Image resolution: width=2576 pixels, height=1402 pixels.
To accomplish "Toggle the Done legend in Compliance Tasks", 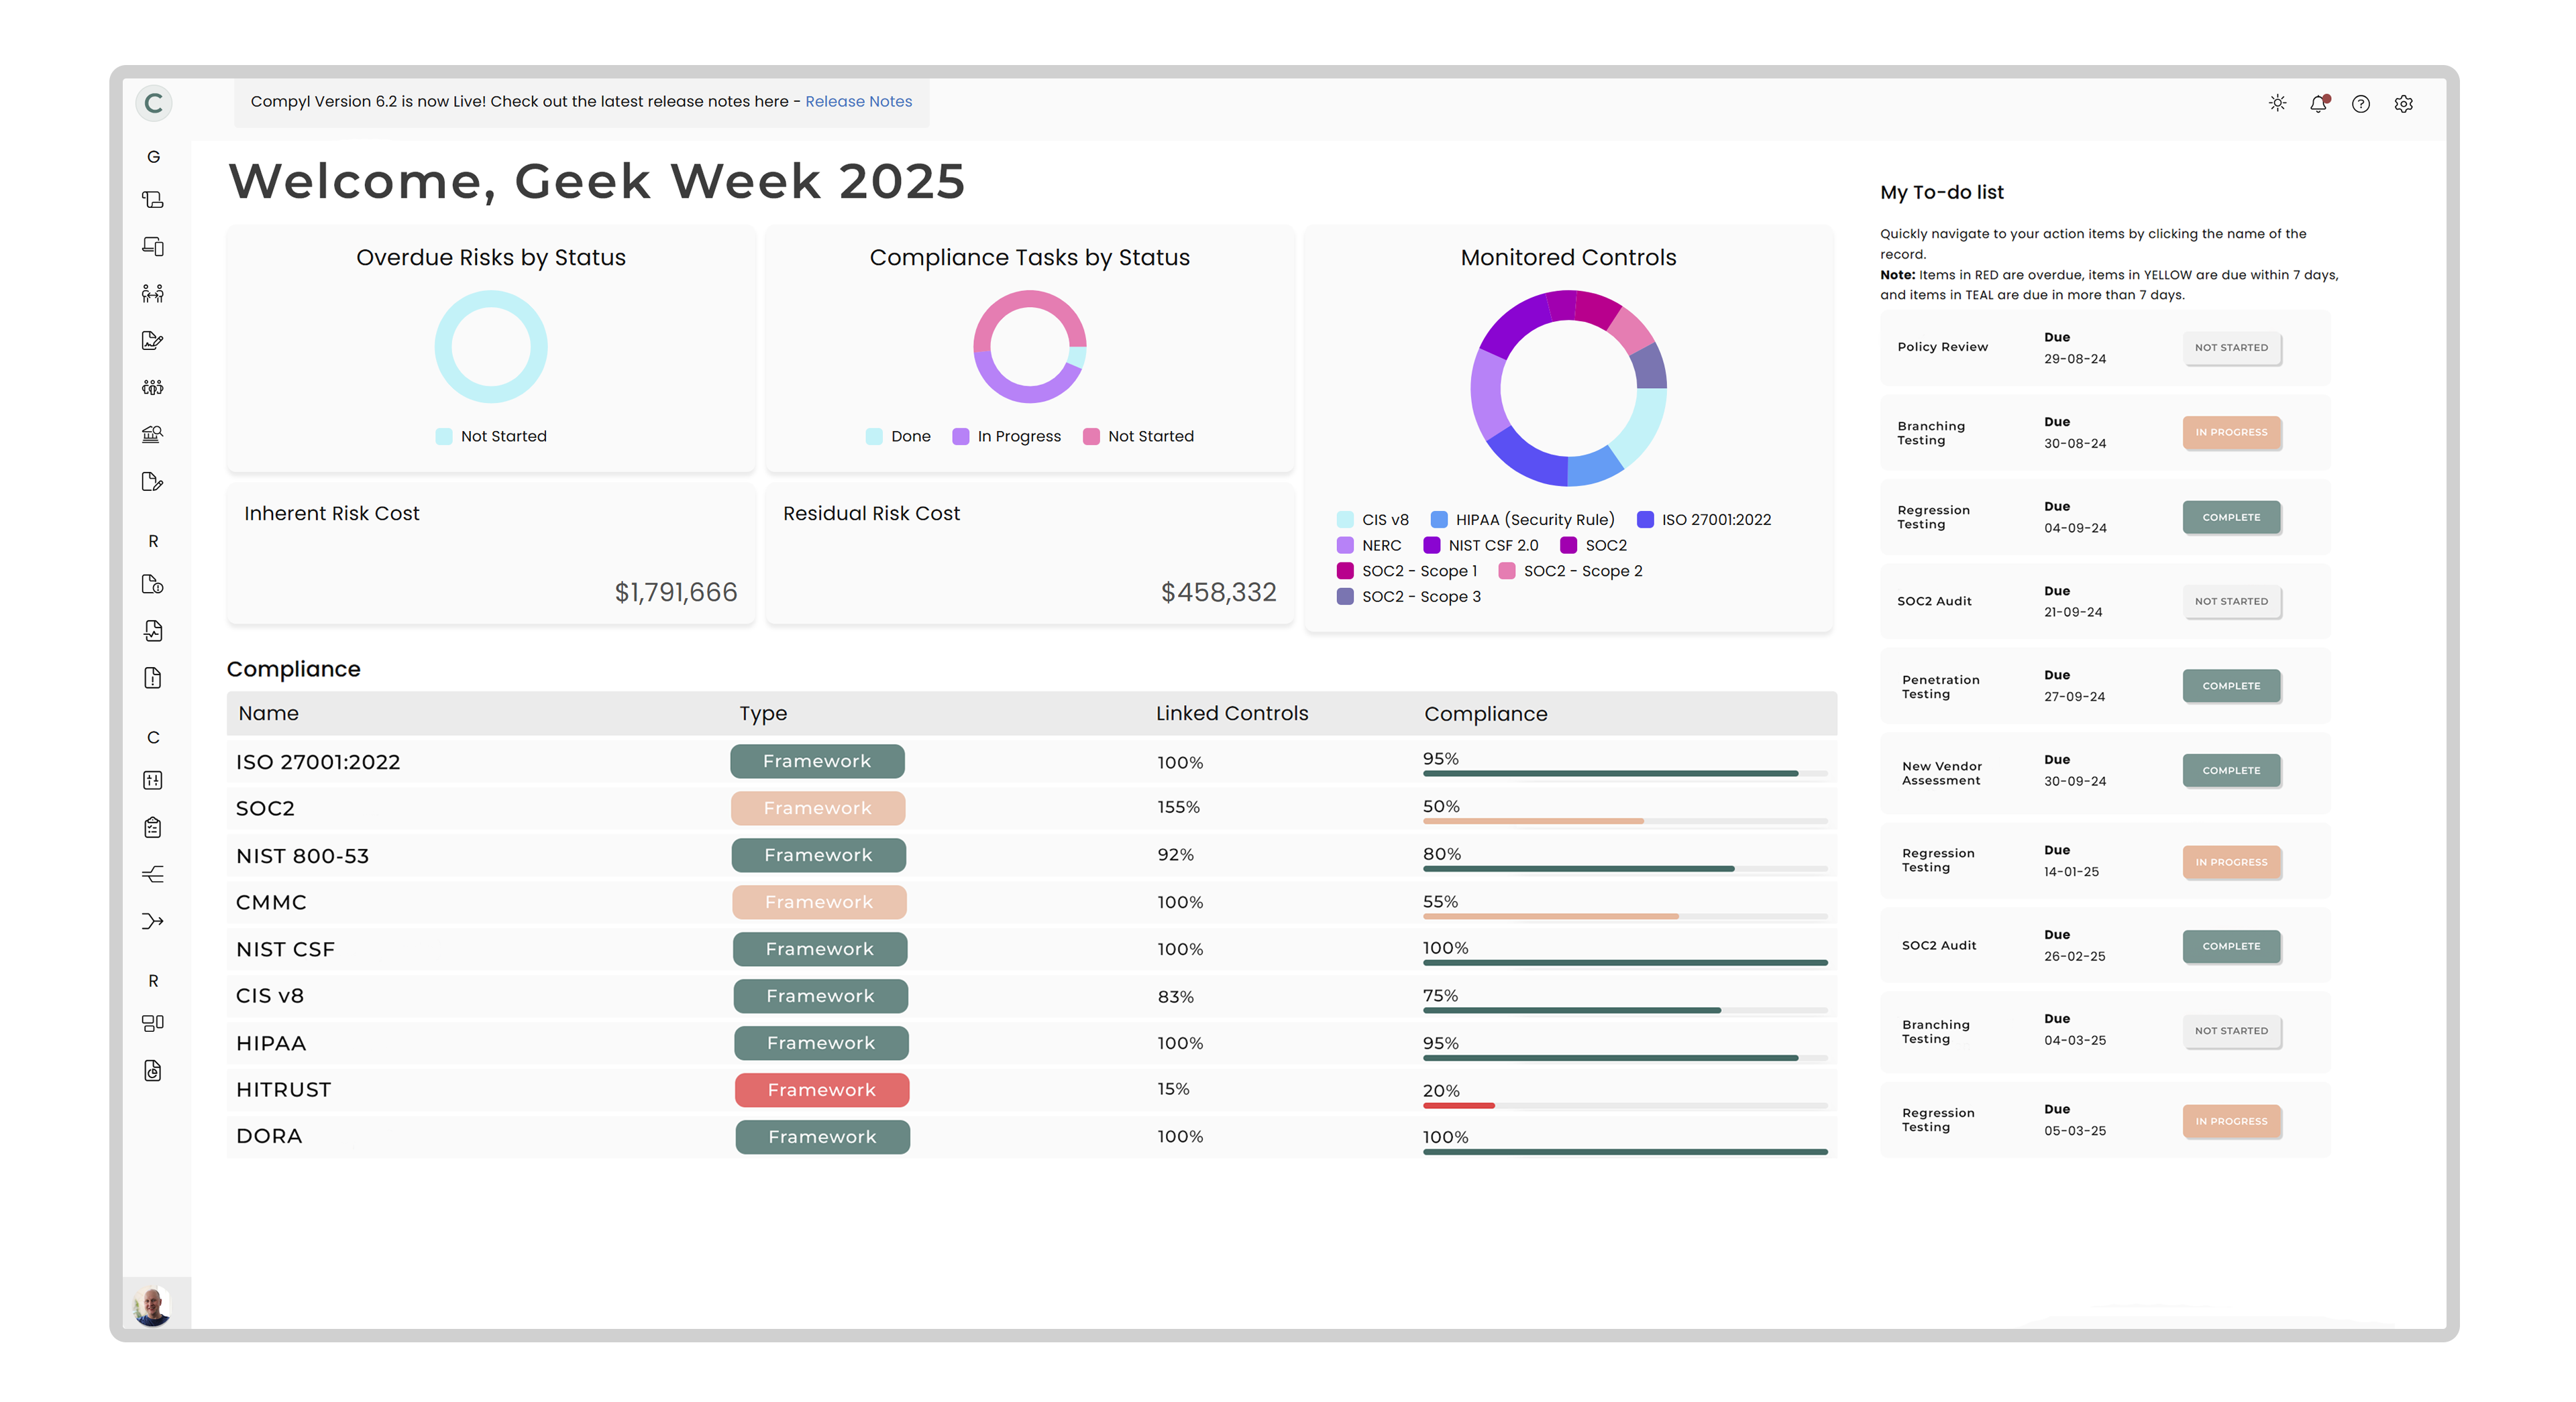I will pyautogui.click(x=898, y=436).
